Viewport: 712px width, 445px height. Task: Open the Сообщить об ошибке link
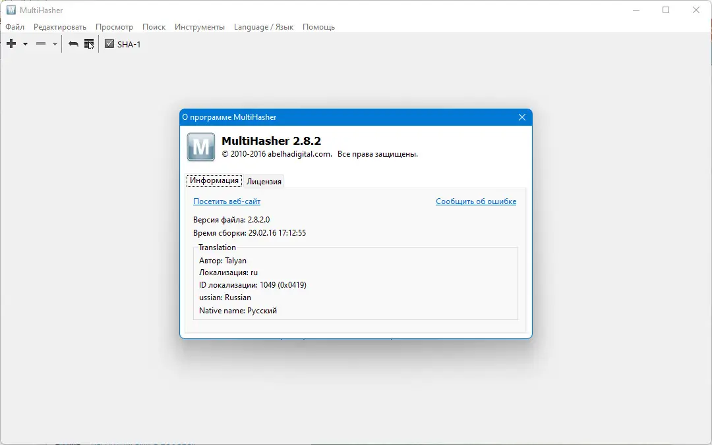point(476,201)
